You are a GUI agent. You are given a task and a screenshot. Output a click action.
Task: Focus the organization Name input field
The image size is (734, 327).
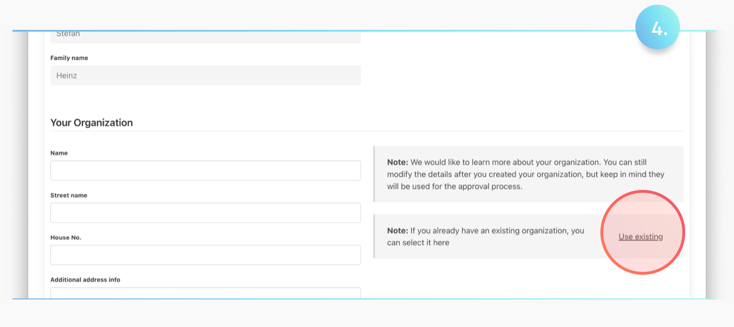(205, 170)
